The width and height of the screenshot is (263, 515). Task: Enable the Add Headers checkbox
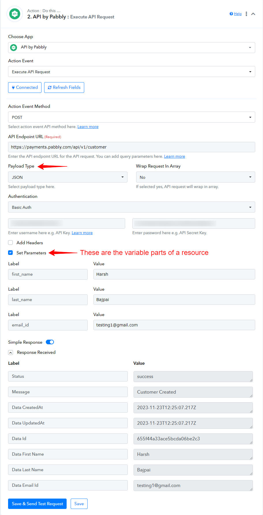point(10,243)
